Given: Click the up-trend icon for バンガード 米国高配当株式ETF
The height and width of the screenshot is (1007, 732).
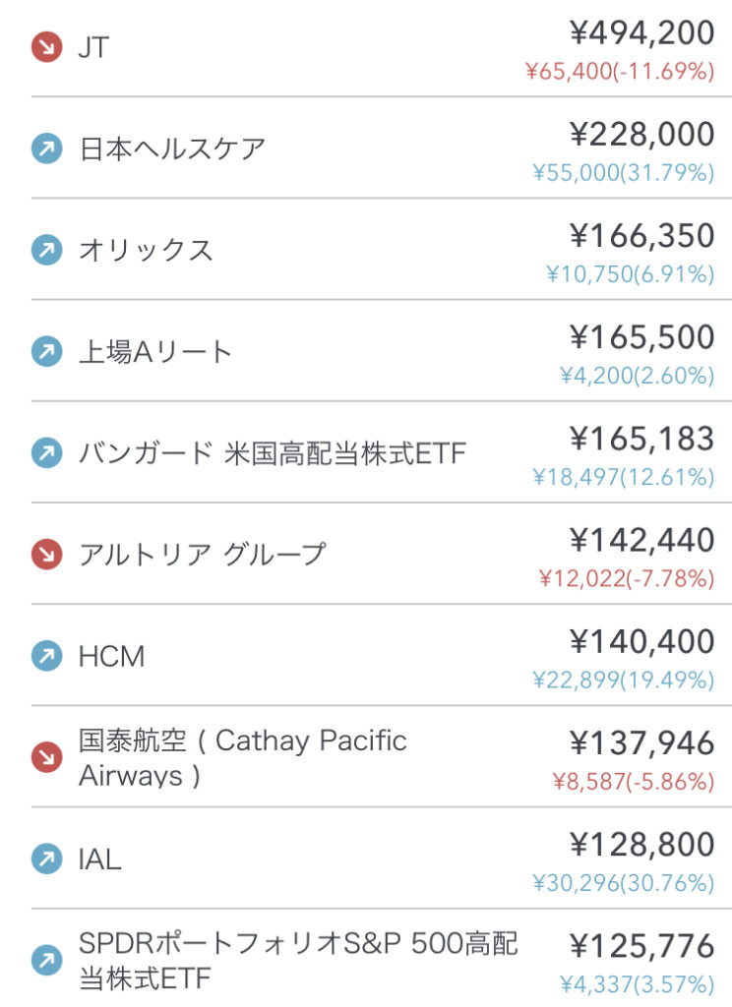Looking at the screenshot, I should [46, 453].
